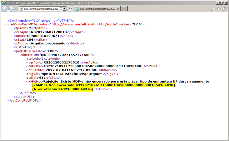Screen dimensions: 229x141
Task: Collapse the protMDFe node
Action: pos(11,51)
